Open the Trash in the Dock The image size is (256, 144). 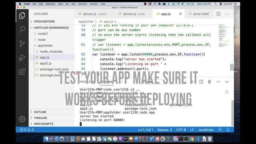pyautogui.click(x=210, y=139)
